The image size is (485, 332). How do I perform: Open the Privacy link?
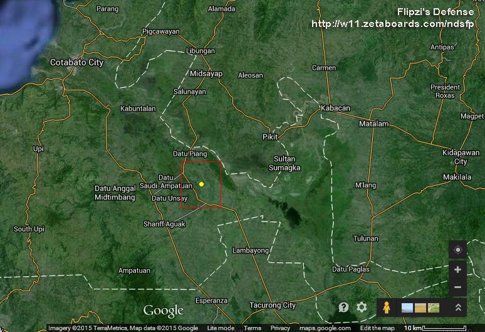(x=280, y=328)
